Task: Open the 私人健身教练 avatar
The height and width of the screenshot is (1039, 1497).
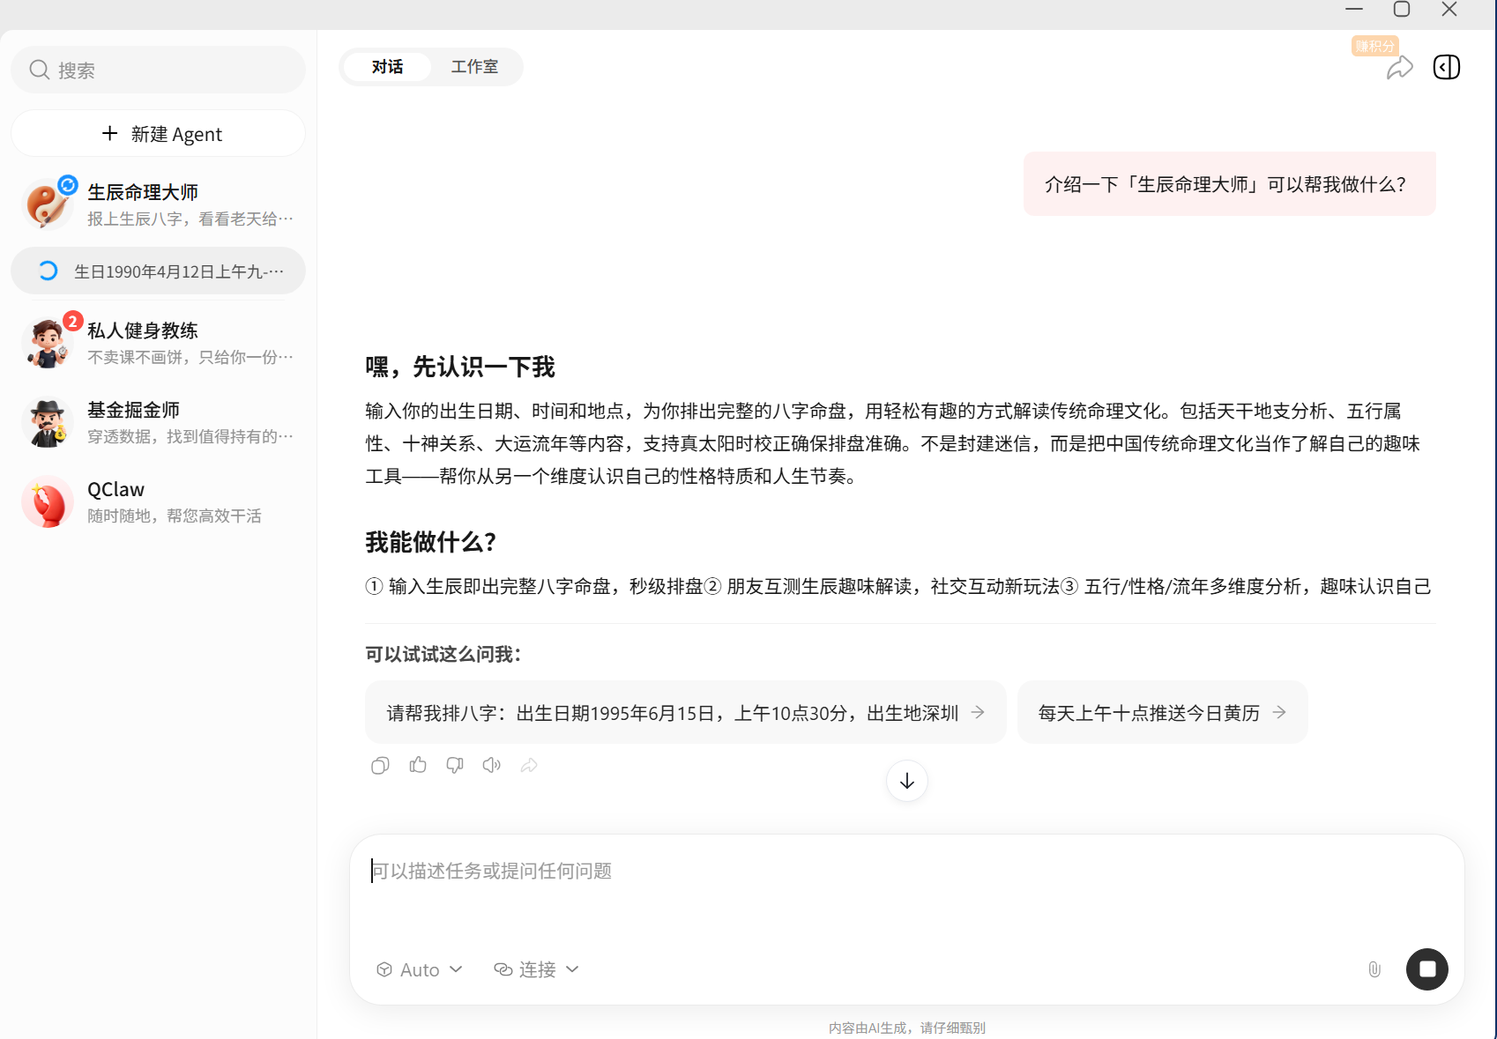Action: 47,343
